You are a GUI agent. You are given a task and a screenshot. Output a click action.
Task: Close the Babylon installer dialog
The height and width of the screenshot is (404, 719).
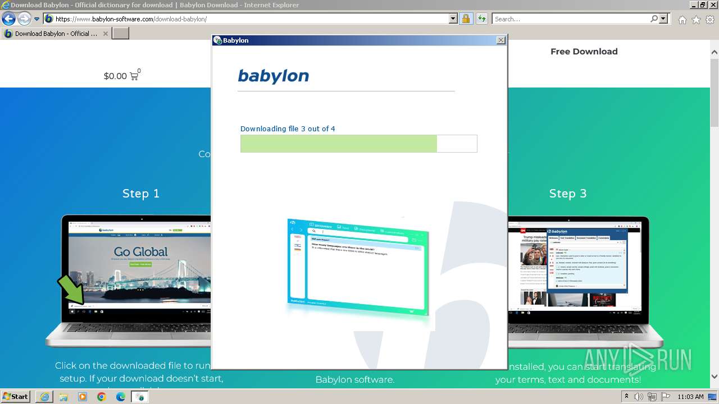coord(501,40)
